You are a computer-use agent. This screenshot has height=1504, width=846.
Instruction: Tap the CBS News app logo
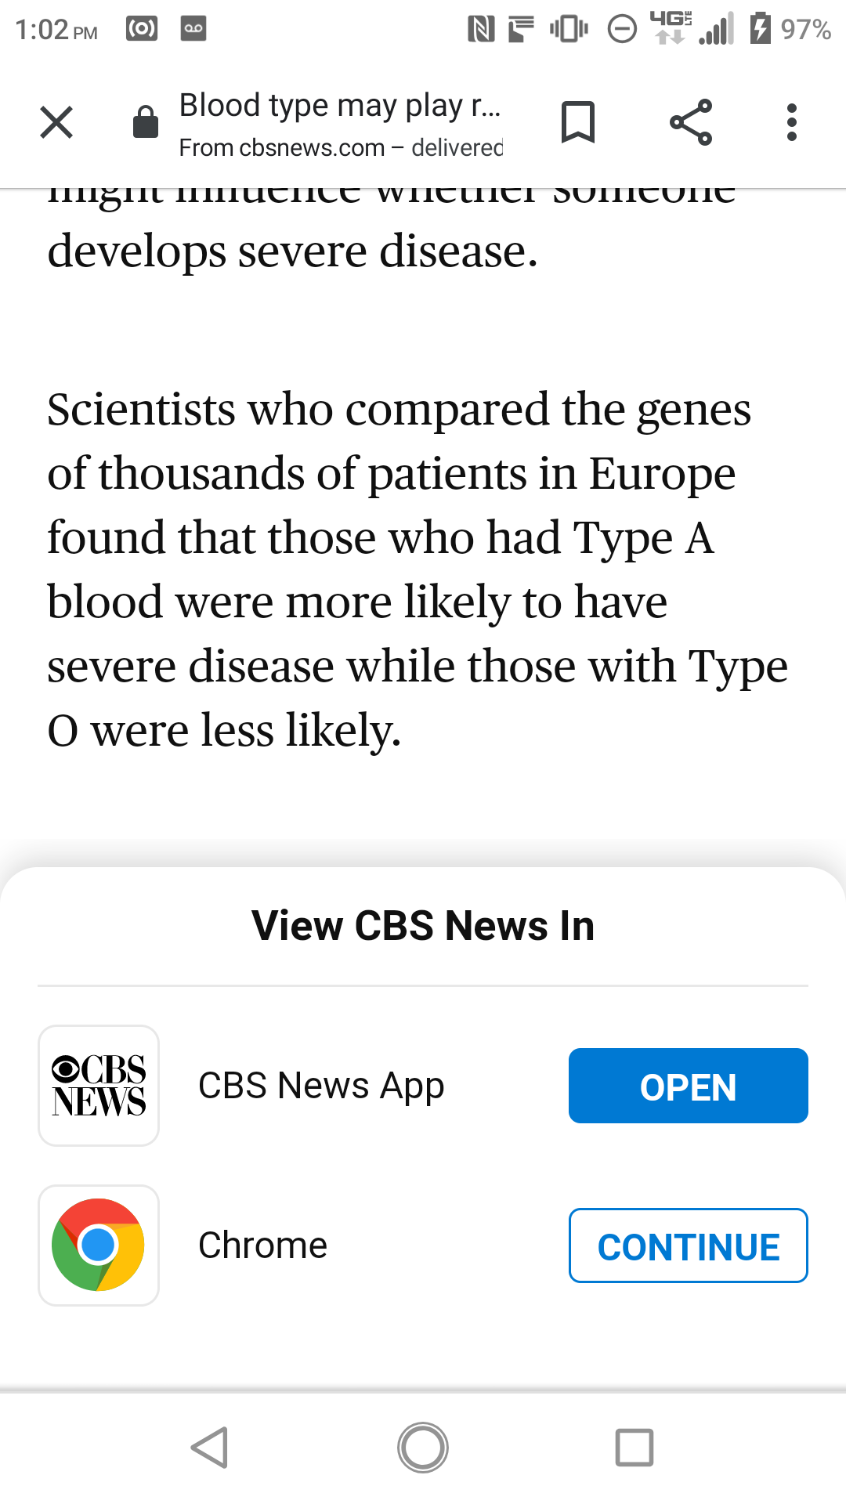pos(99,1086)
